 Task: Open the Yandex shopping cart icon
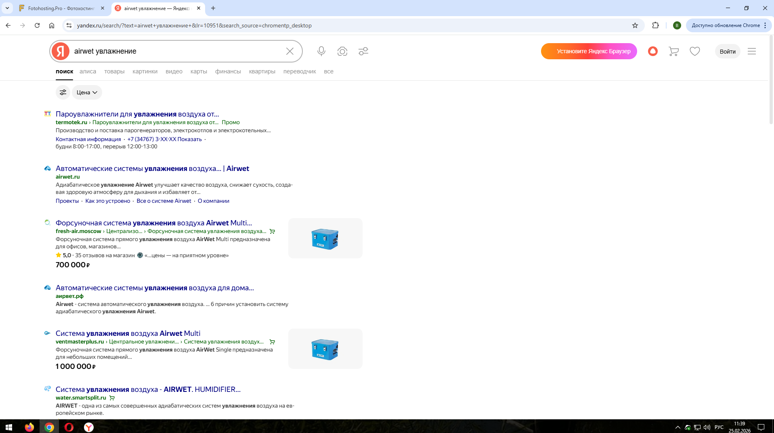pyautogui.click(x=673, y=51)
